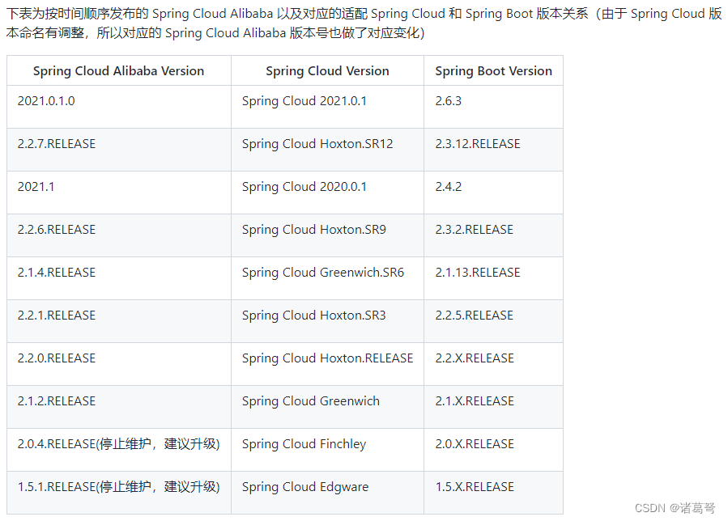Select the Spring Cloud Greenwich.SR6 cell
The image size is (728, 521).
[327, 278]
